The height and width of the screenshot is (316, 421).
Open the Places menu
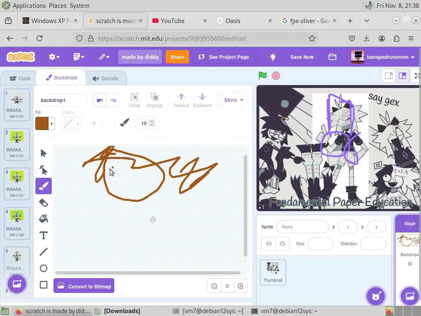tap(58, 6)
